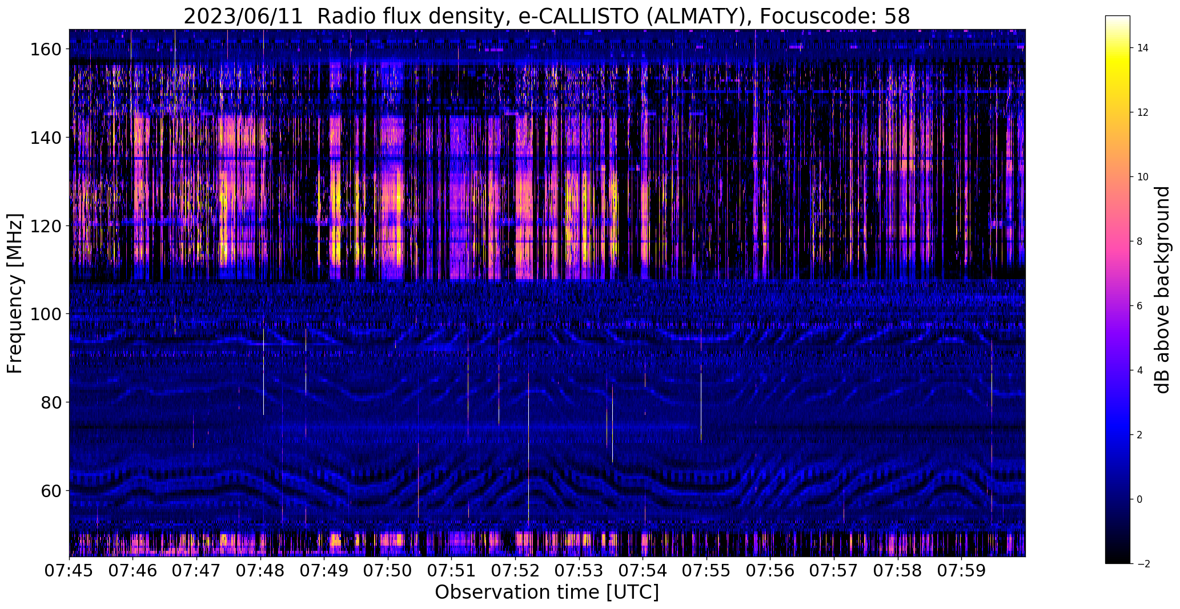1180x609 pixels.
Task: Click the 'Observation time [UTC]' axis label
Action: tap(547, 592)
